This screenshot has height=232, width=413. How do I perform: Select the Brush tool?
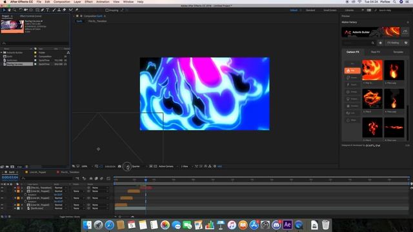[x=54, y=10]
